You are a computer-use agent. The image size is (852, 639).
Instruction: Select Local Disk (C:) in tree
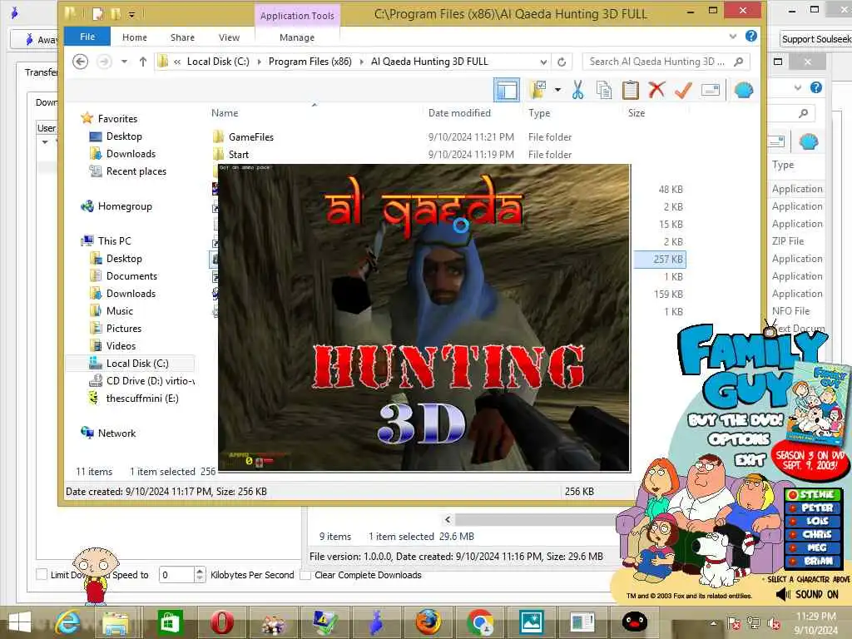point(137,363)
